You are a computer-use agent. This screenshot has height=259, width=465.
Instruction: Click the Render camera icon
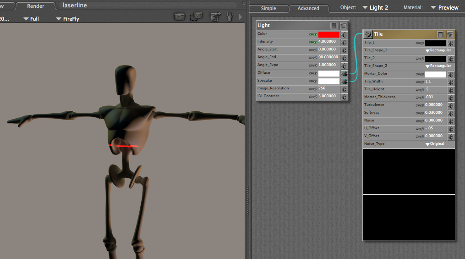(x=180, y=17)
